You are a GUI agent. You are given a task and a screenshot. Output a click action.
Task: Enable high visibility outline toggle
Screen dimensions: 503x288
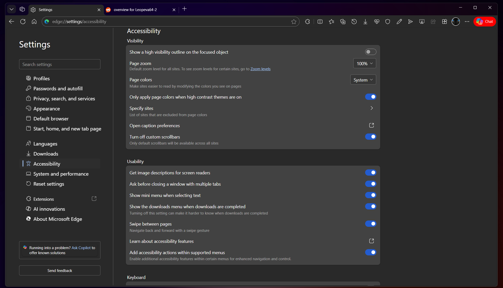click(370, 52)
